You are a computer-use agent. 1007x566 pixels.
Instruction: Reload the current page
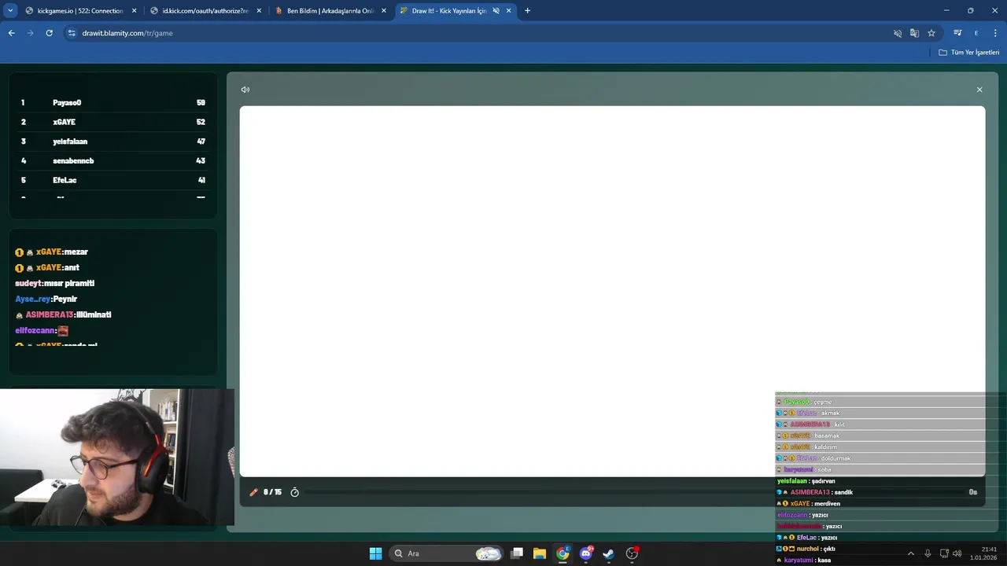pyautogui.click(x=49, y=33)
